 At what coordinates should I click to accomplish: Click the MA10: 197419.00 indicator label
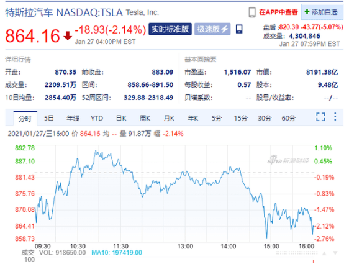tap(117, 253)
